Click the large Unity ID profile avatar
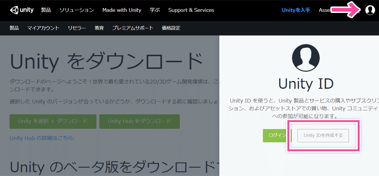 pyautogui.click(x=306, y=58)
